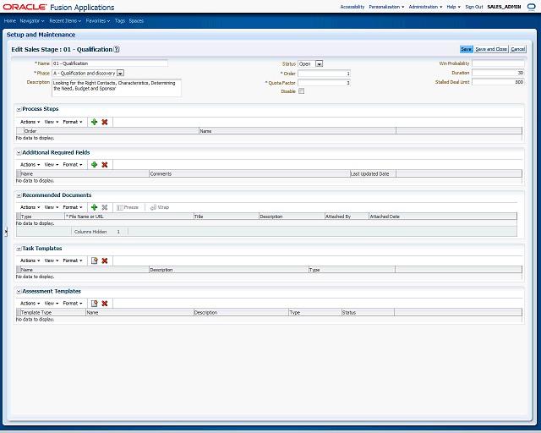Create a new Assessment Template entry
The image size is (541, 433).
click(94, 304)
